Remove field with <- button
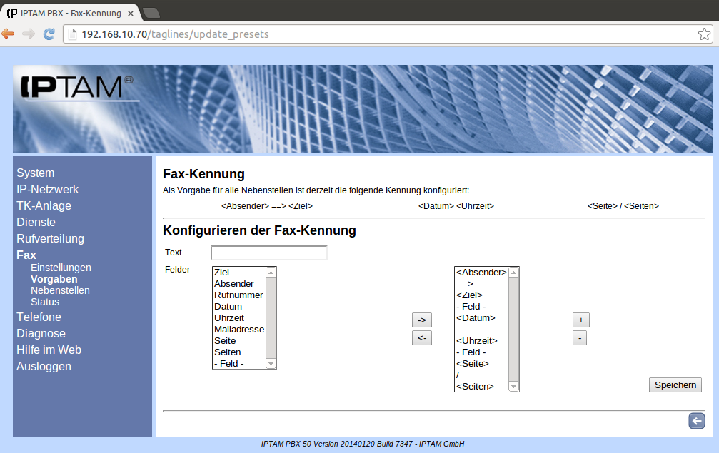719x453 pixels. [x=422, y=338]
